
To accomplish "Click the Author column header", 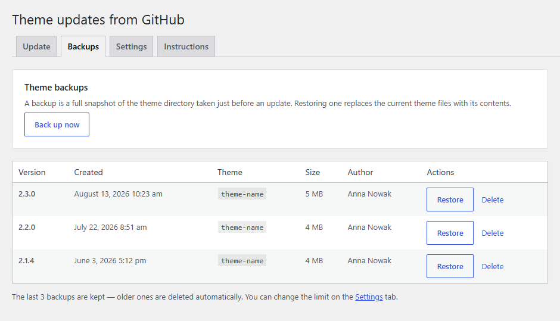I will point(360,172).
